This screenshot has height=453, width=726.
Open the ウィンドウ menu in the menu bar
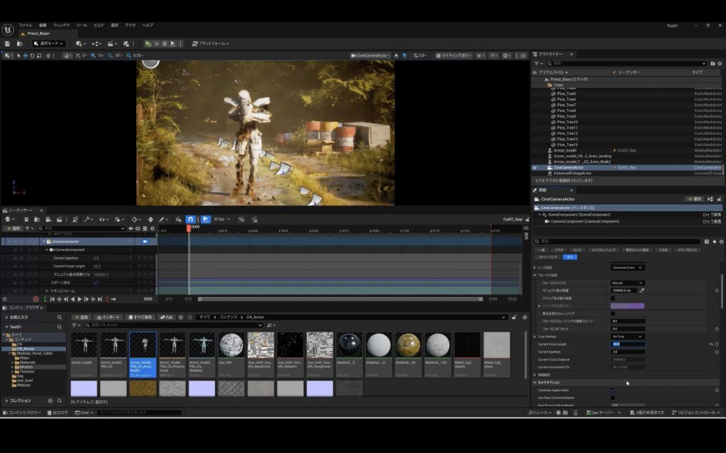[x=62, y=25]
